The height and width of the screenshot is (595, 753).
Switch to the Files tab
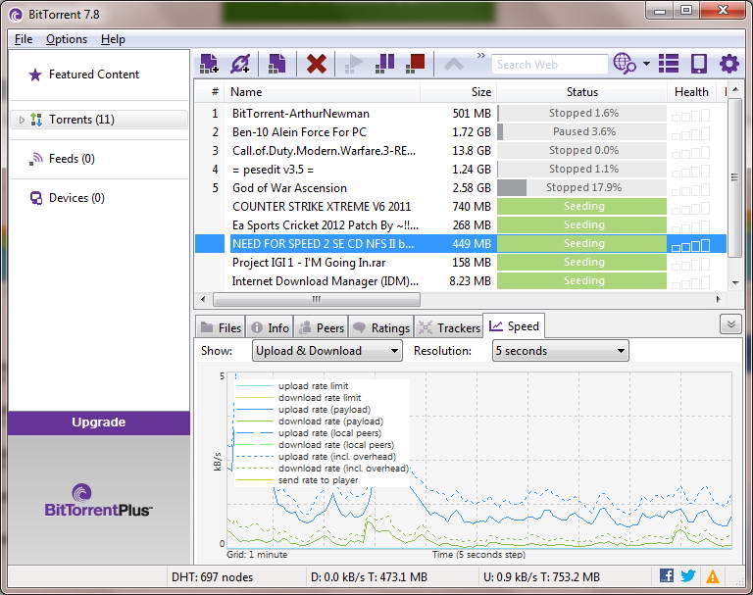pos(221,328)
